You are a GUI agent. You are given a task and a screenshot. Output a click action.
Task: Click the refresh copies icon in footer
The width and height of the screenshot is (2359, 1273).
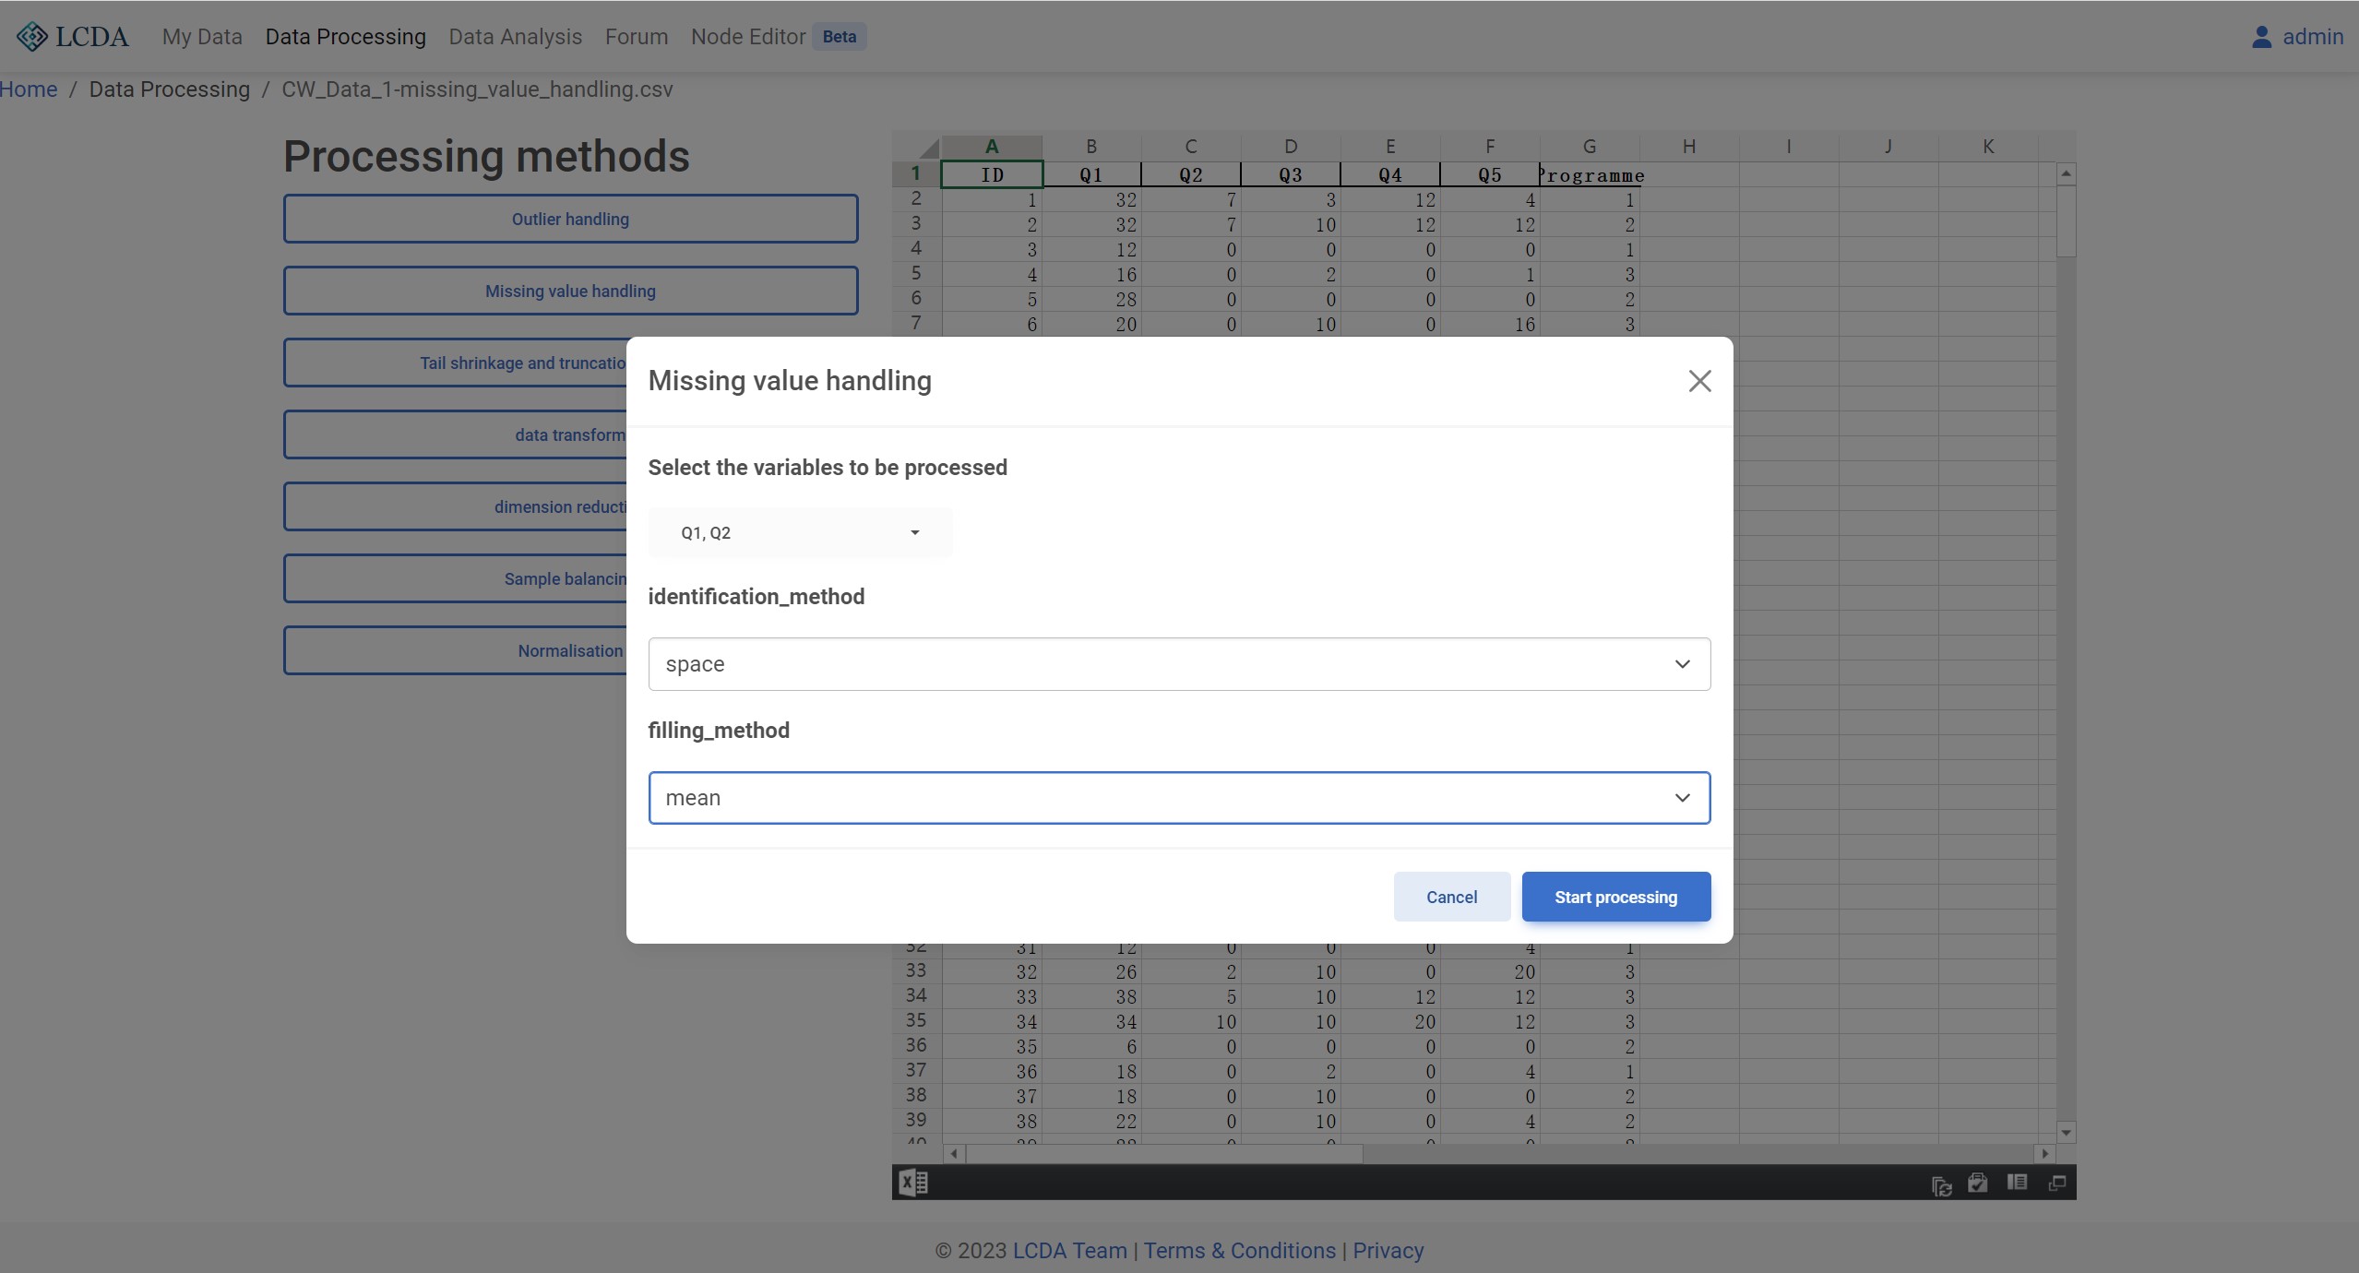[1941, 1185]
